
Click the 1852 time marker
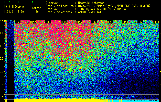tap(33, 22)
